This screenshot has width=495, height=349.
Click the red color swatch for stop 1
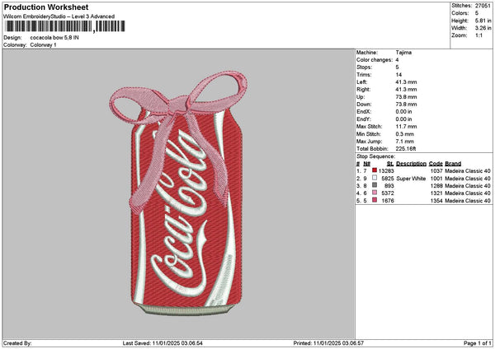coord(375,170)
